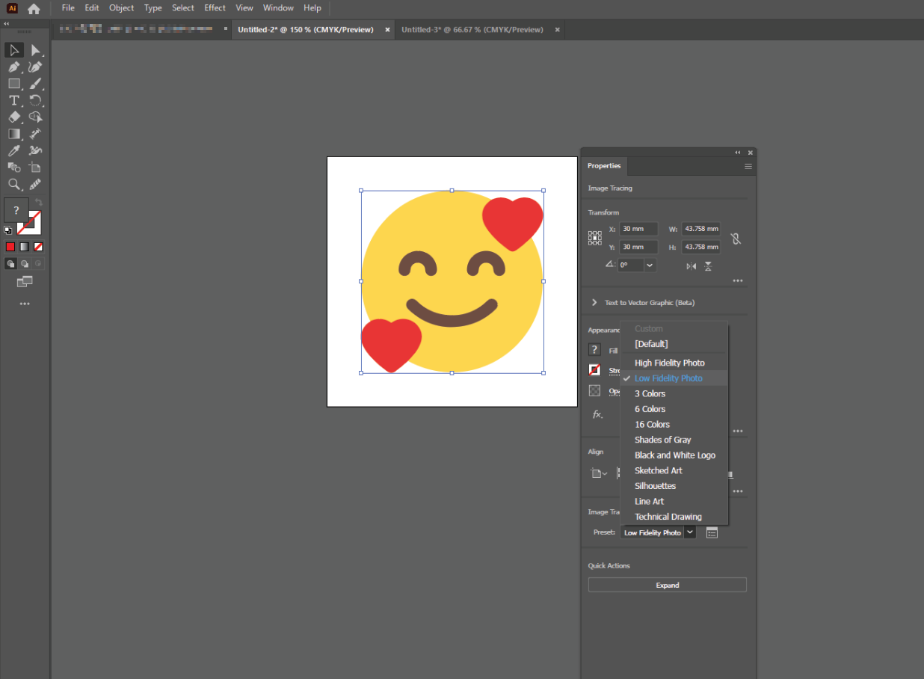This screenshot has width=924, height=679.
Task: Select the Pen tool
Action: (x=14, y=67)
